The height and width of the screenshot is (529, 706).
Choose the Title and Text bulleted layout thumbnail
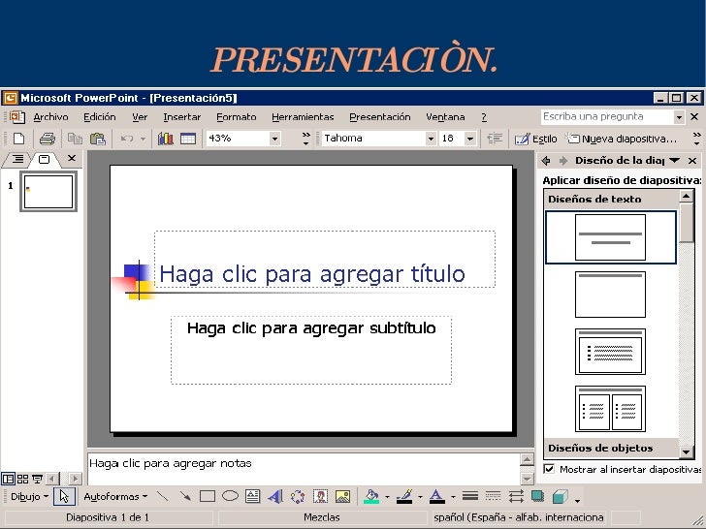click(610, 352)
